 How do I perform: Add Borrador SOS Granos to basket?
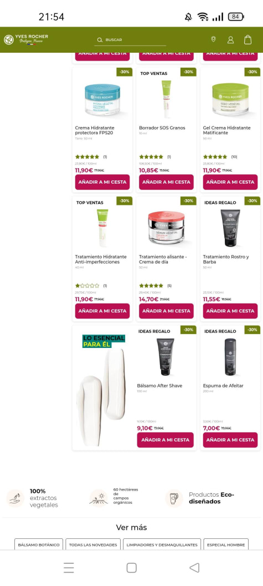pyautogui.click(x=166, y=182)
